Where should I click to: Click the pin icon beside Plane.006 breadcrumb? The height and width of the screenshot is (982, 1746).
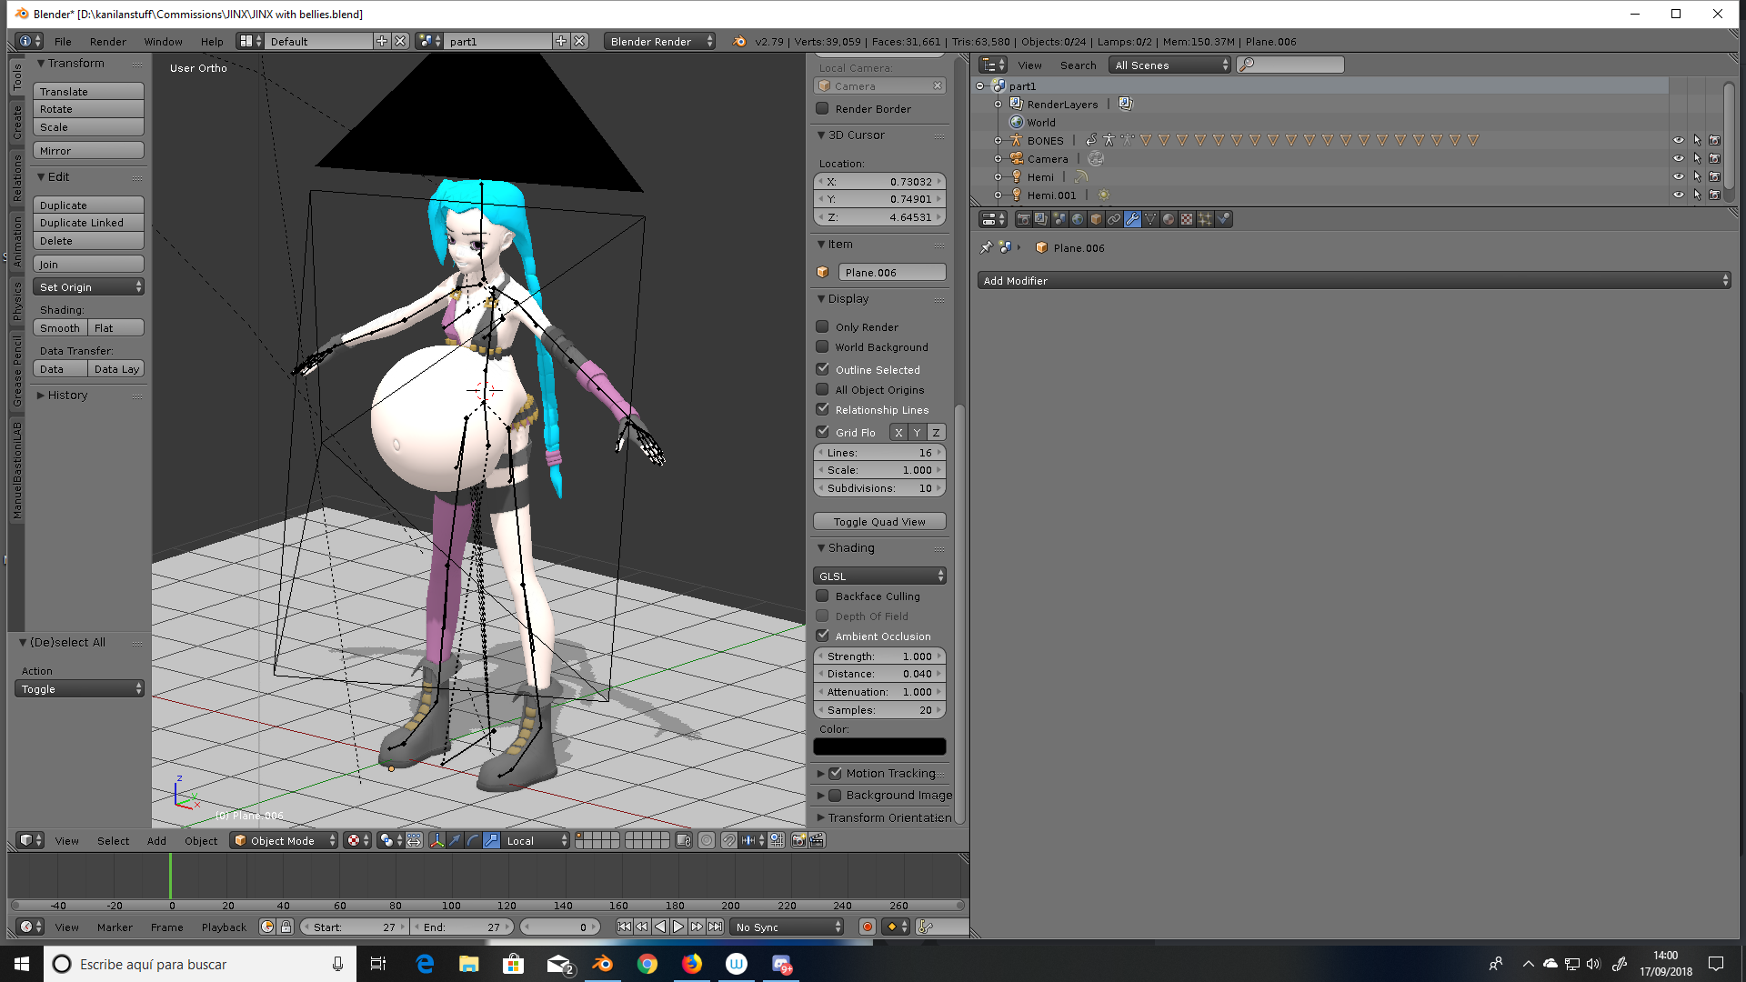(x=987, y=247)
